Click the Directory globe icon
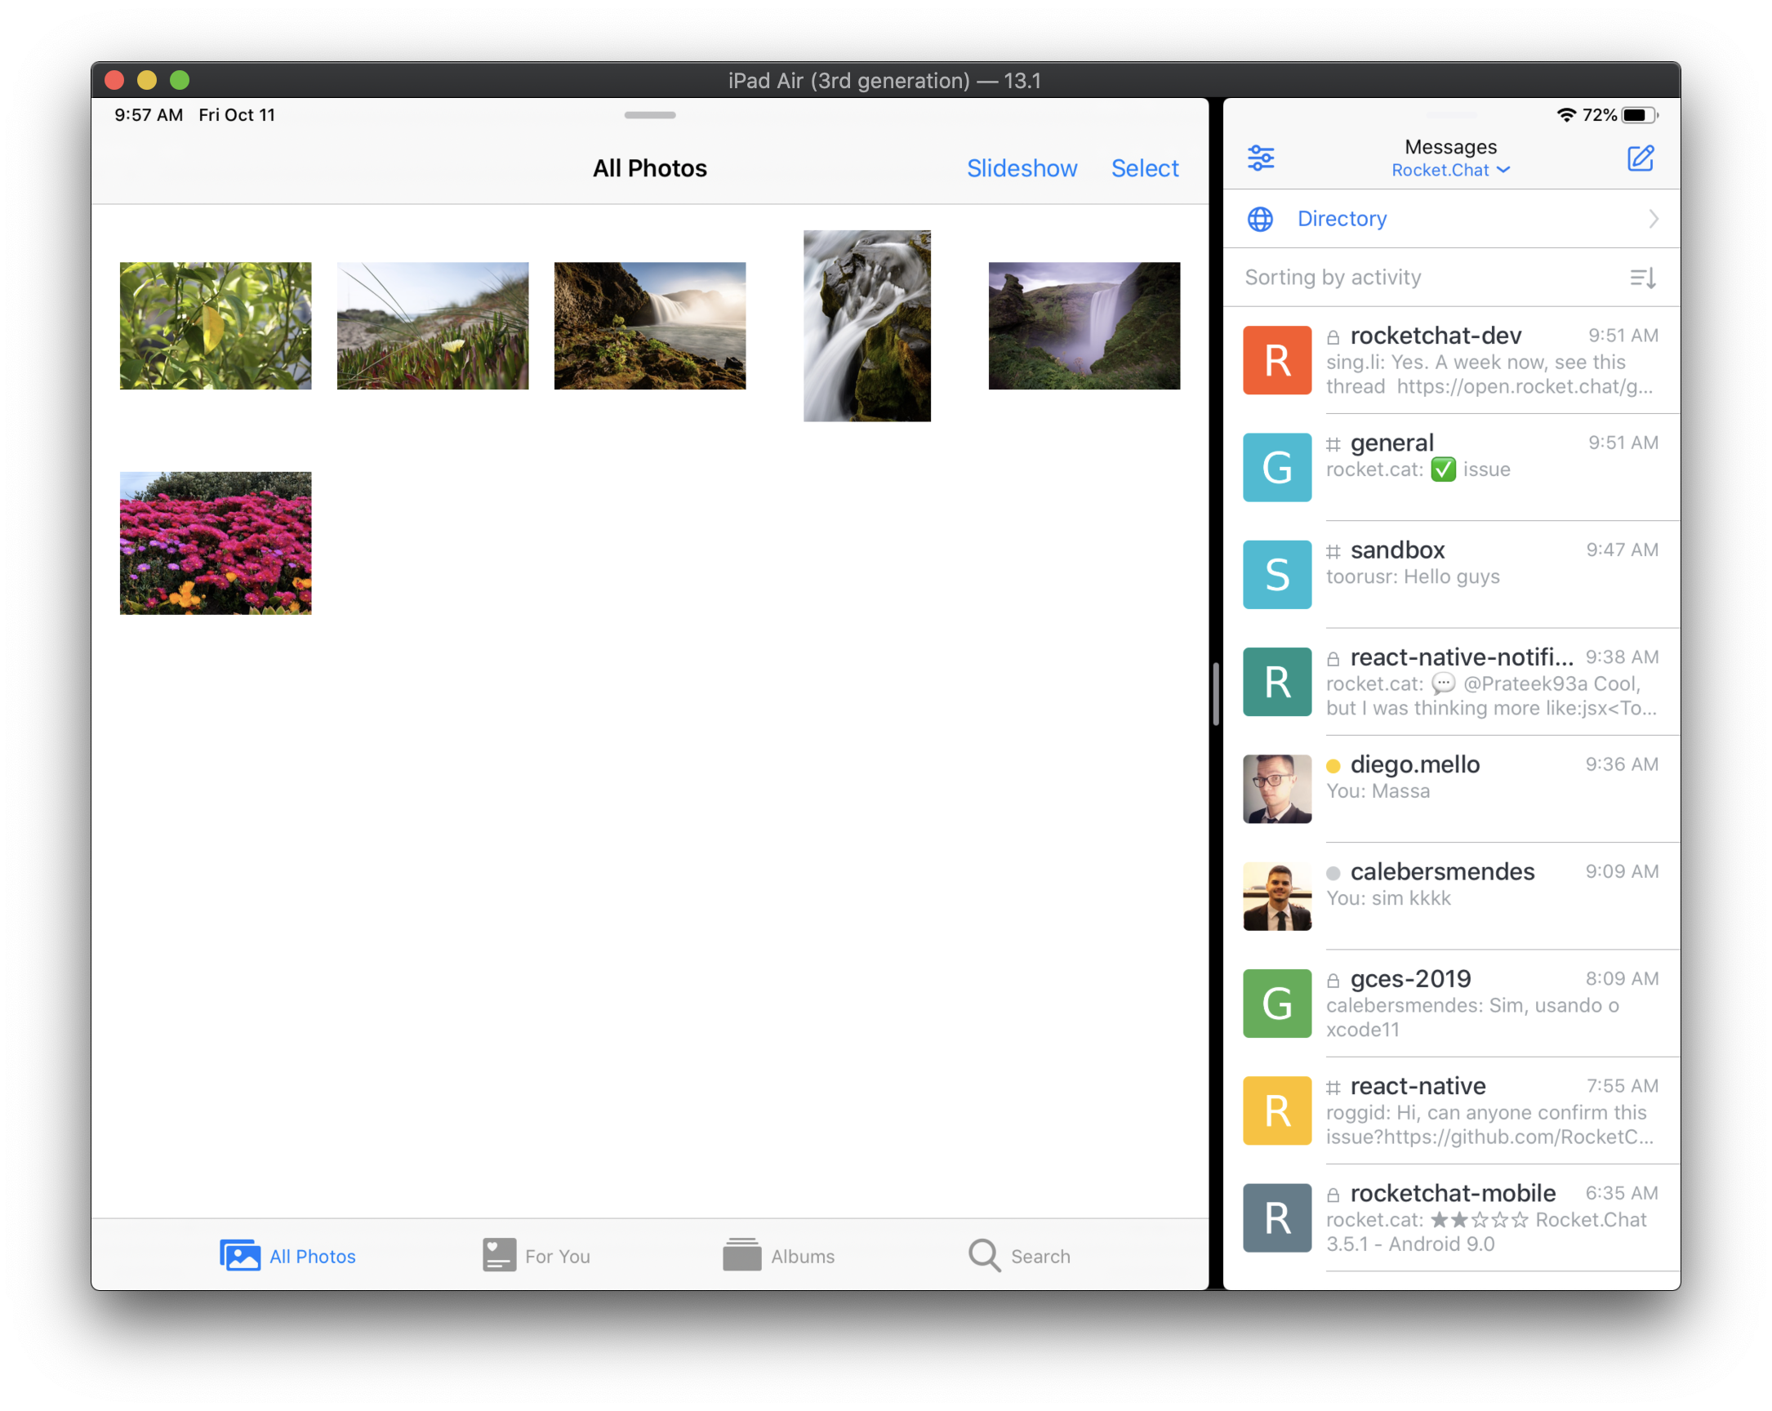The width and height of the screenshot is (1772, 1411). click(1260, 219)
